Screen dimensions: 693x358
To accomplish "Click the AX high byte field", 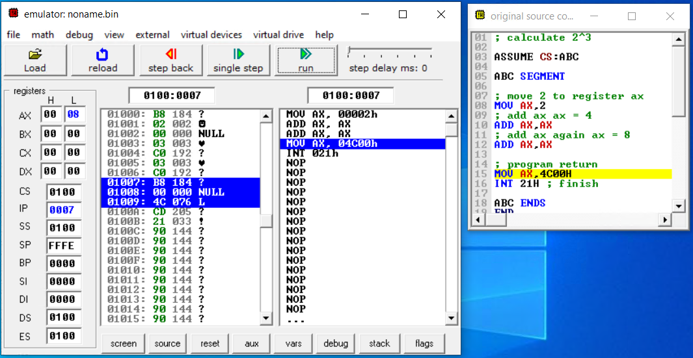I will 51,115.
